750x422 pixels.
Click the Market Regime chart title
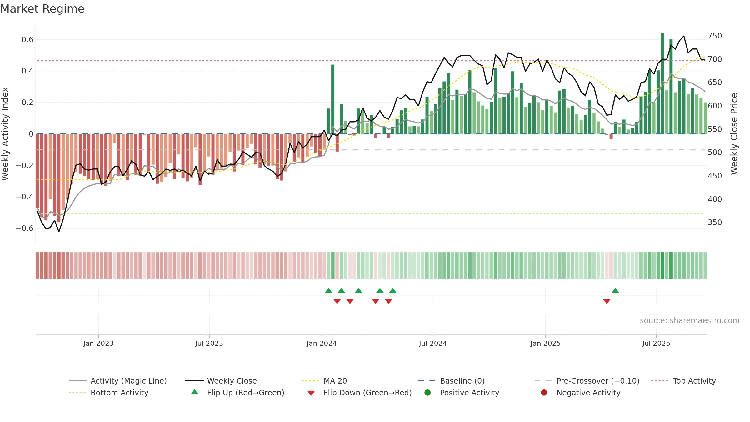42,9
